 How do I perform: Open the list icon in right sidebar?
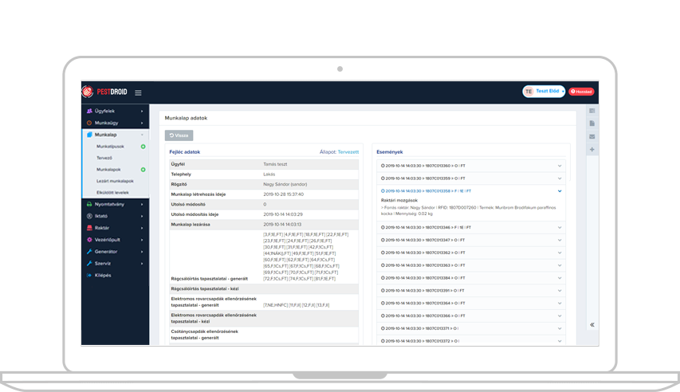592,111
